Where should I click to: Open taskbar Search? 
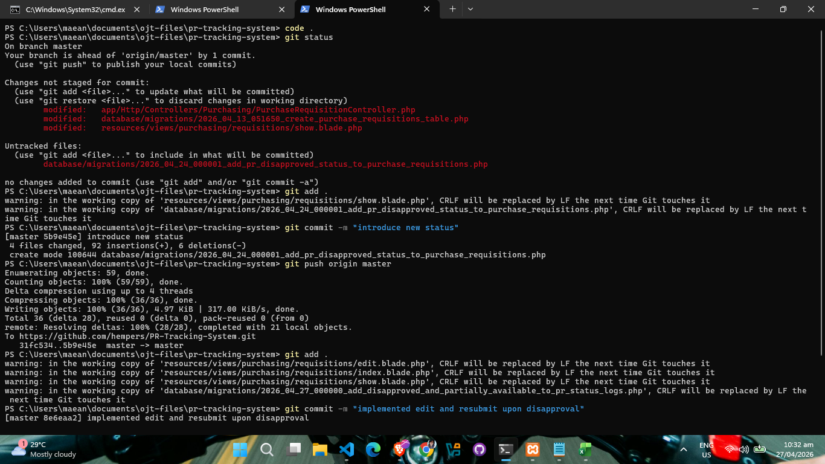point(266,449)
